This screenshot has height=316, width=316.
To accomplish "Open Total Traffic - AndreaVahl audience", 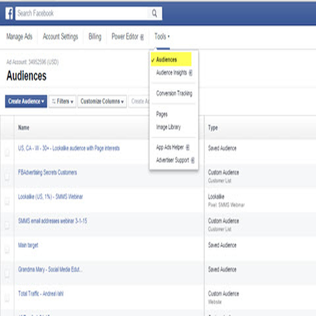I will coord(41,294).
